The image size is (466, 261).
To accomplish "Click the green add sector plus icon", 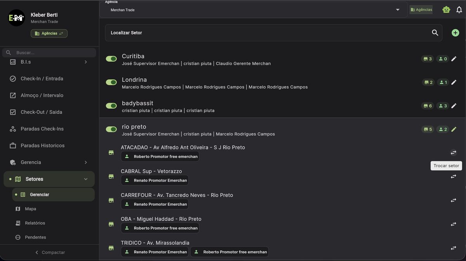I will tap(455, 33).
